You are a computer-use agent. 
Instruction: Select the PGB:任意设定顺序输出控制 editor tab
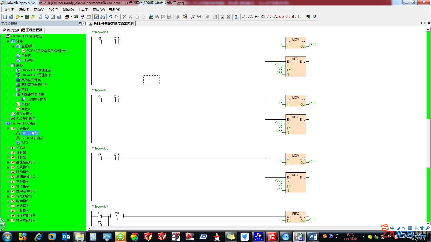[x=111, y=24]
